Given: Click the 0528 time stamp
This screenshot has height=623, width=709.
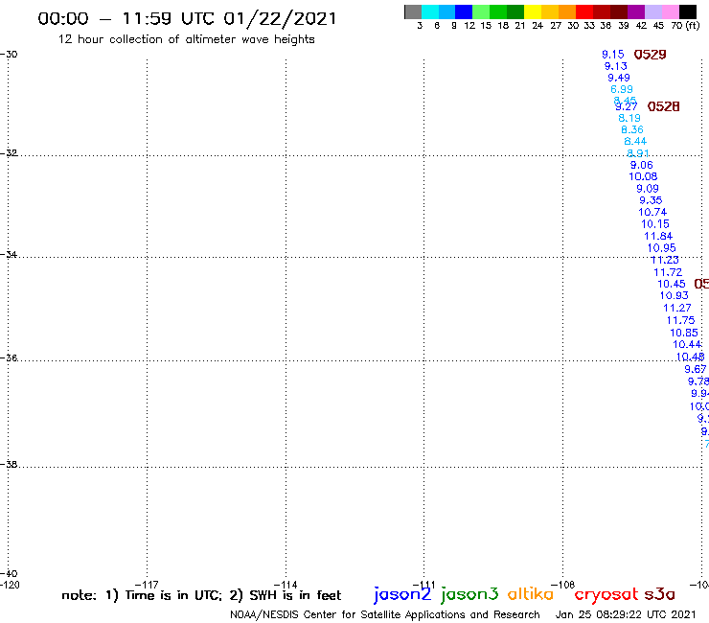Looking at the screenshot, I should (x=663, y=106).
